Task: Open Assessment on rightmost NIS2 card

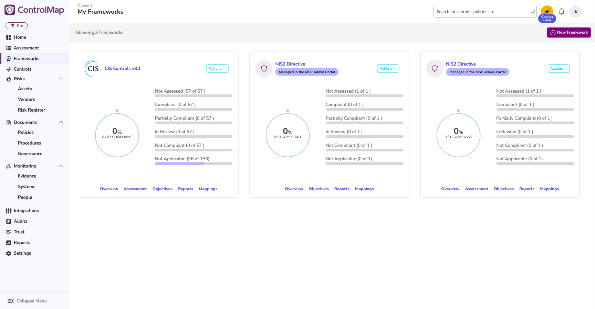Action: point(477,189)
